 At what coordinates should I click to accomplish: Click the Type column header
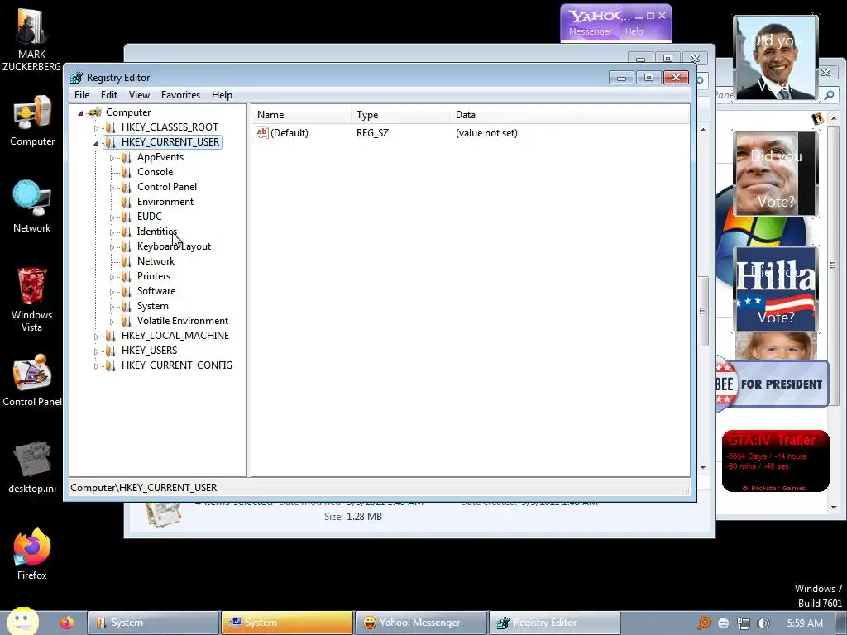click(400, 114)
